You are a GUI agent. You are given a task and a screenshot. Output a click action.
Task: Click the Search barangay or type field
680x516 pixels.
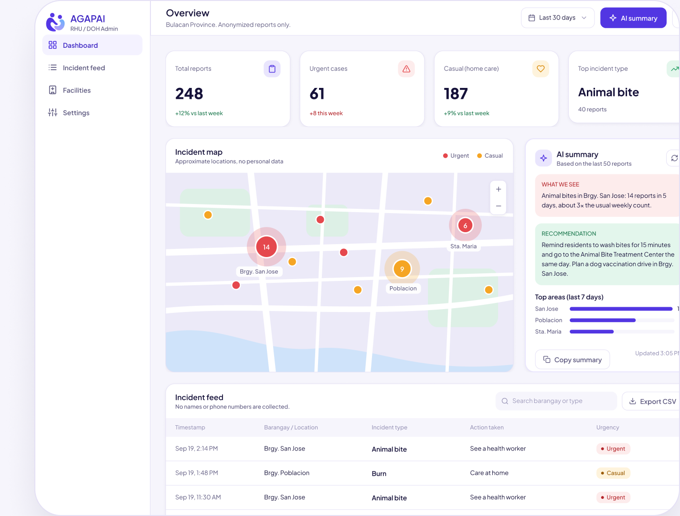pyautogui.click(x=556, y=401)
